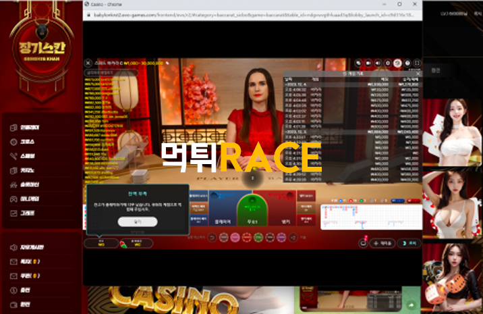Open the top model thumbnail in white outfit

coord(452,132)
